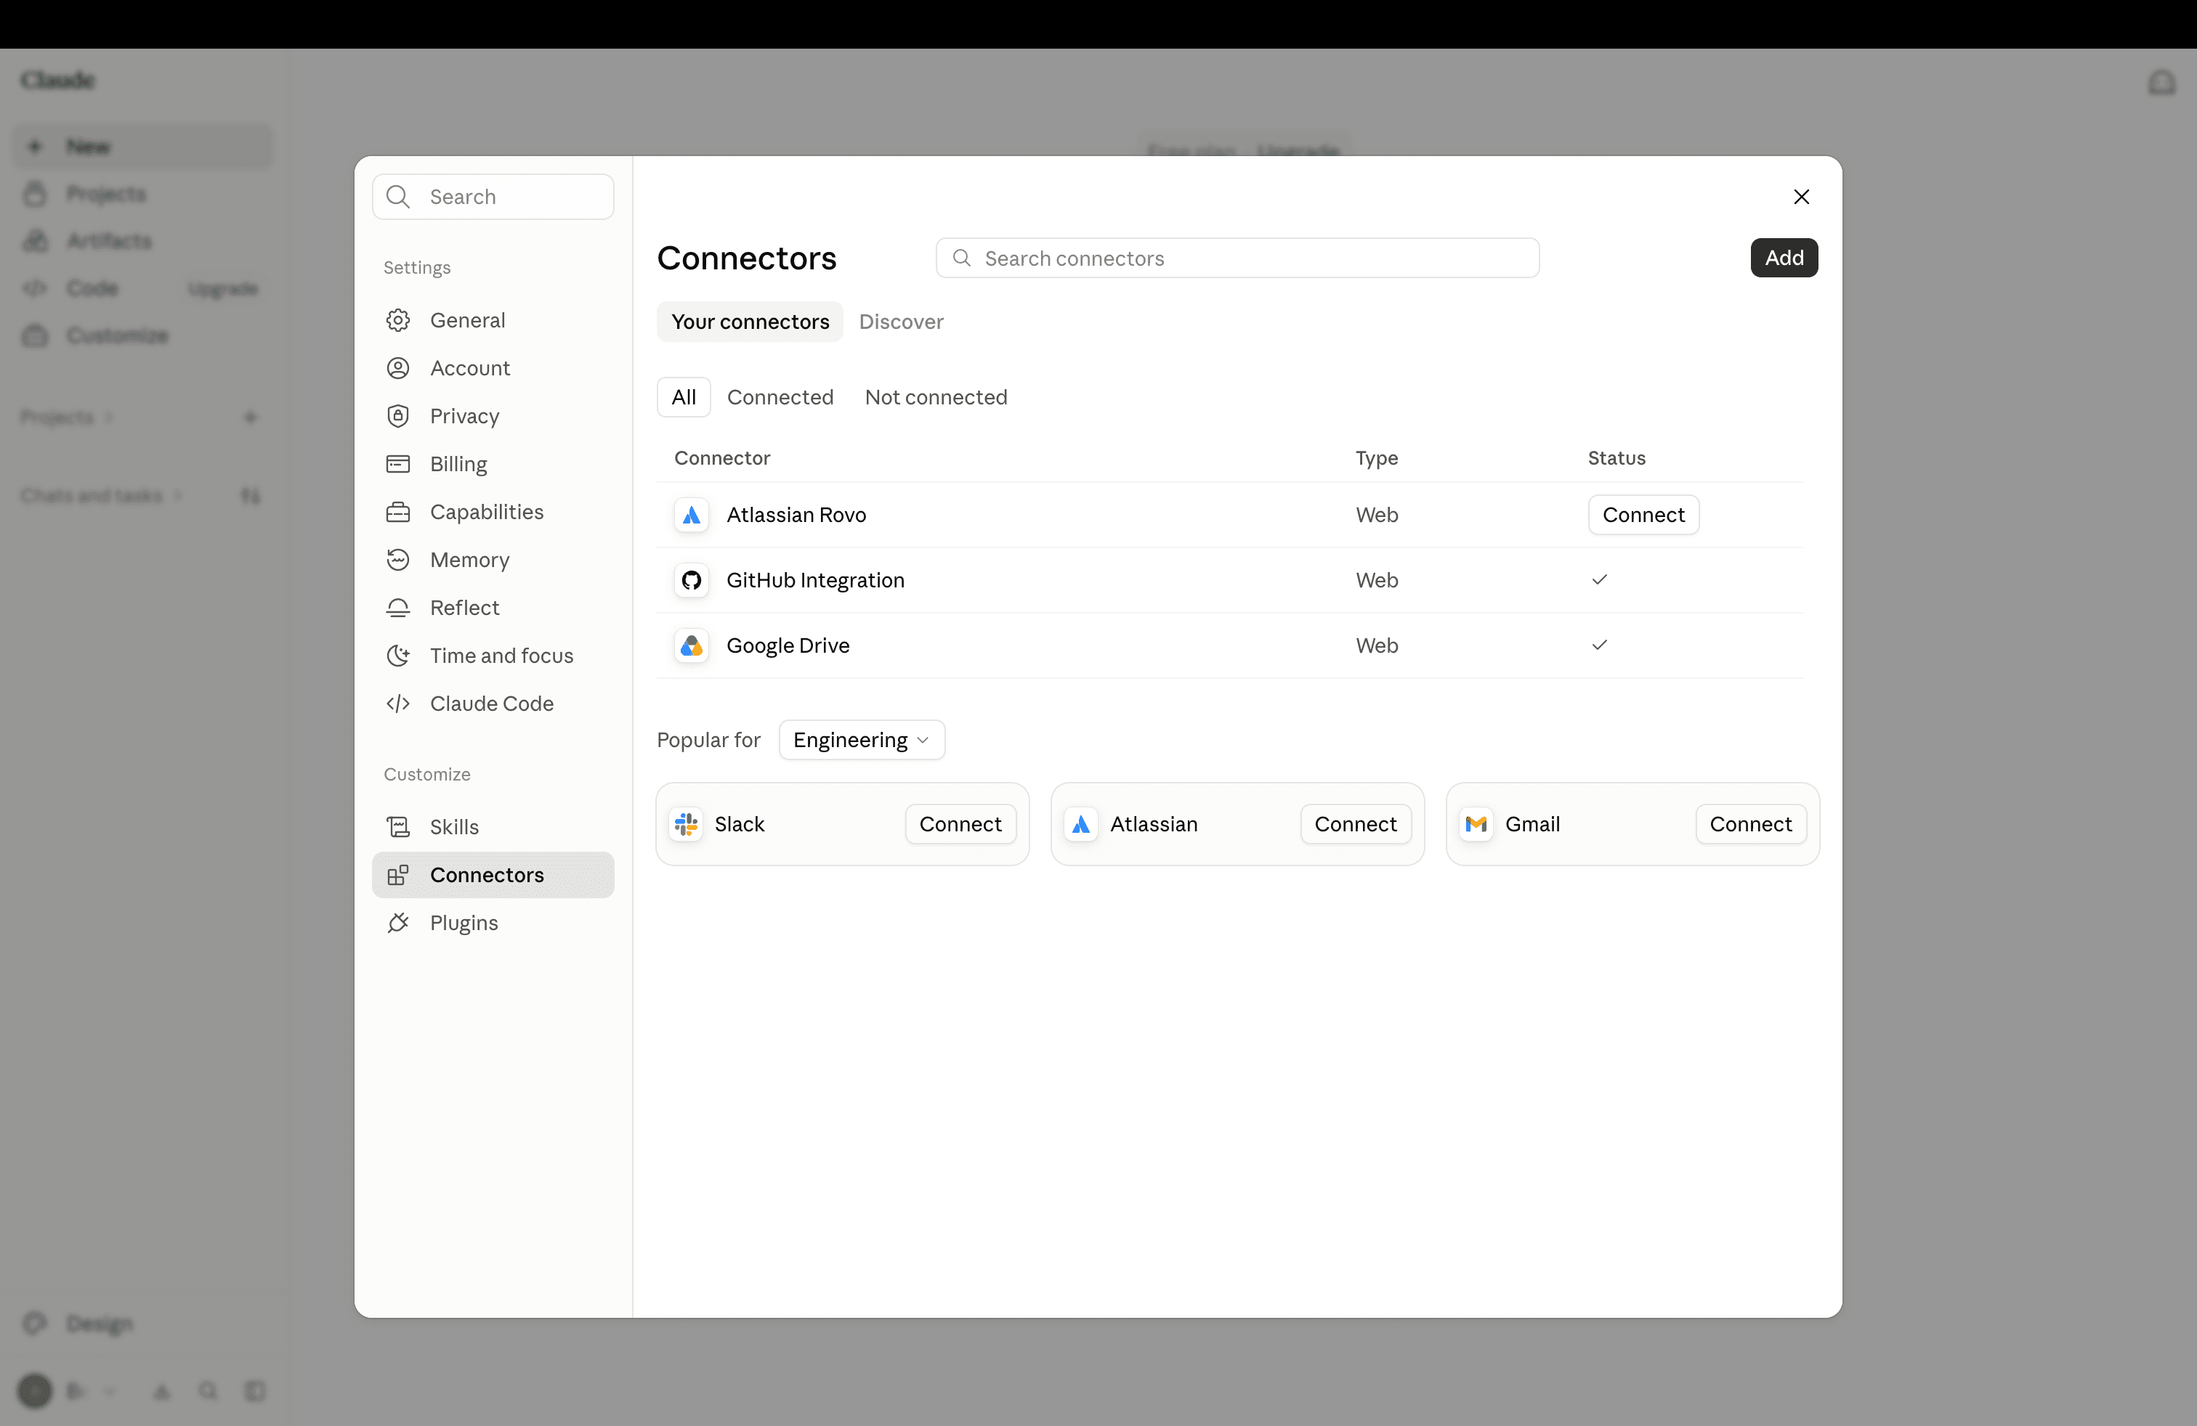Click the Gmail logo icon
The height and width of the screenshot is (1426, 2197).
pyautogui.click(x=1476, y=825)
